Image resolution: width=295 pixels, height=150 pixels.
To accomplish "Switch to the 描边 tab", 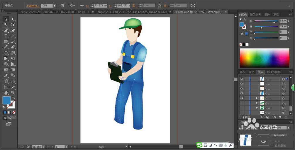I will (x=267, y=15).
